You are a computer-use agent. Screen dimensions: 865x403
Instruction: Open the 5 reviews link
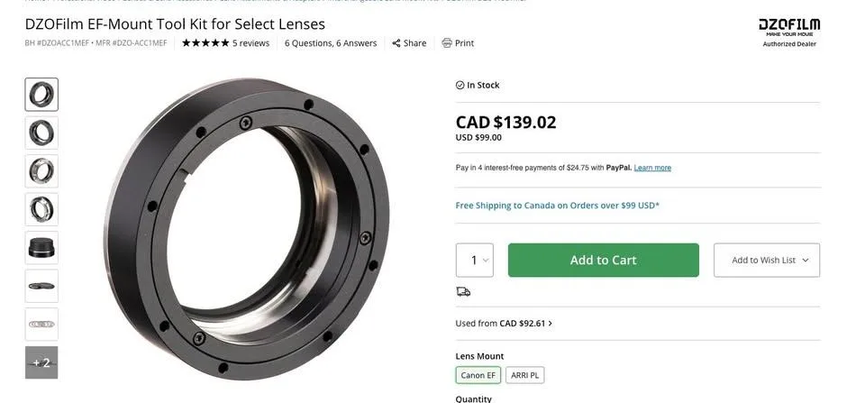point(251,43)
